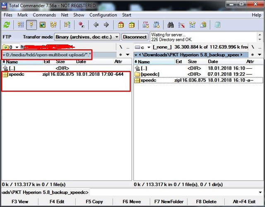265x207 pixels.
Task: Open left panel directory history arrow
Action: 128,55
